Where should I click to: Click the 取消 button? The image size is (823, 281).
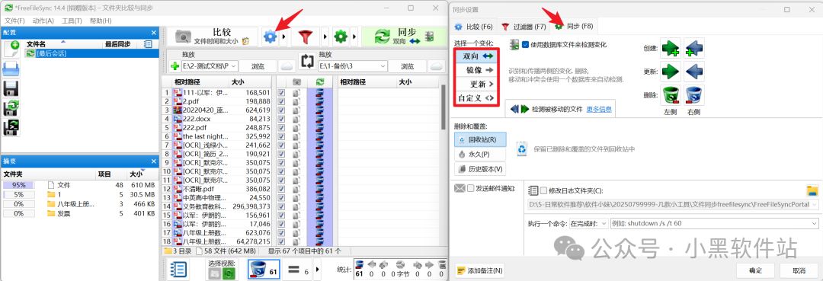coord(799,271)
